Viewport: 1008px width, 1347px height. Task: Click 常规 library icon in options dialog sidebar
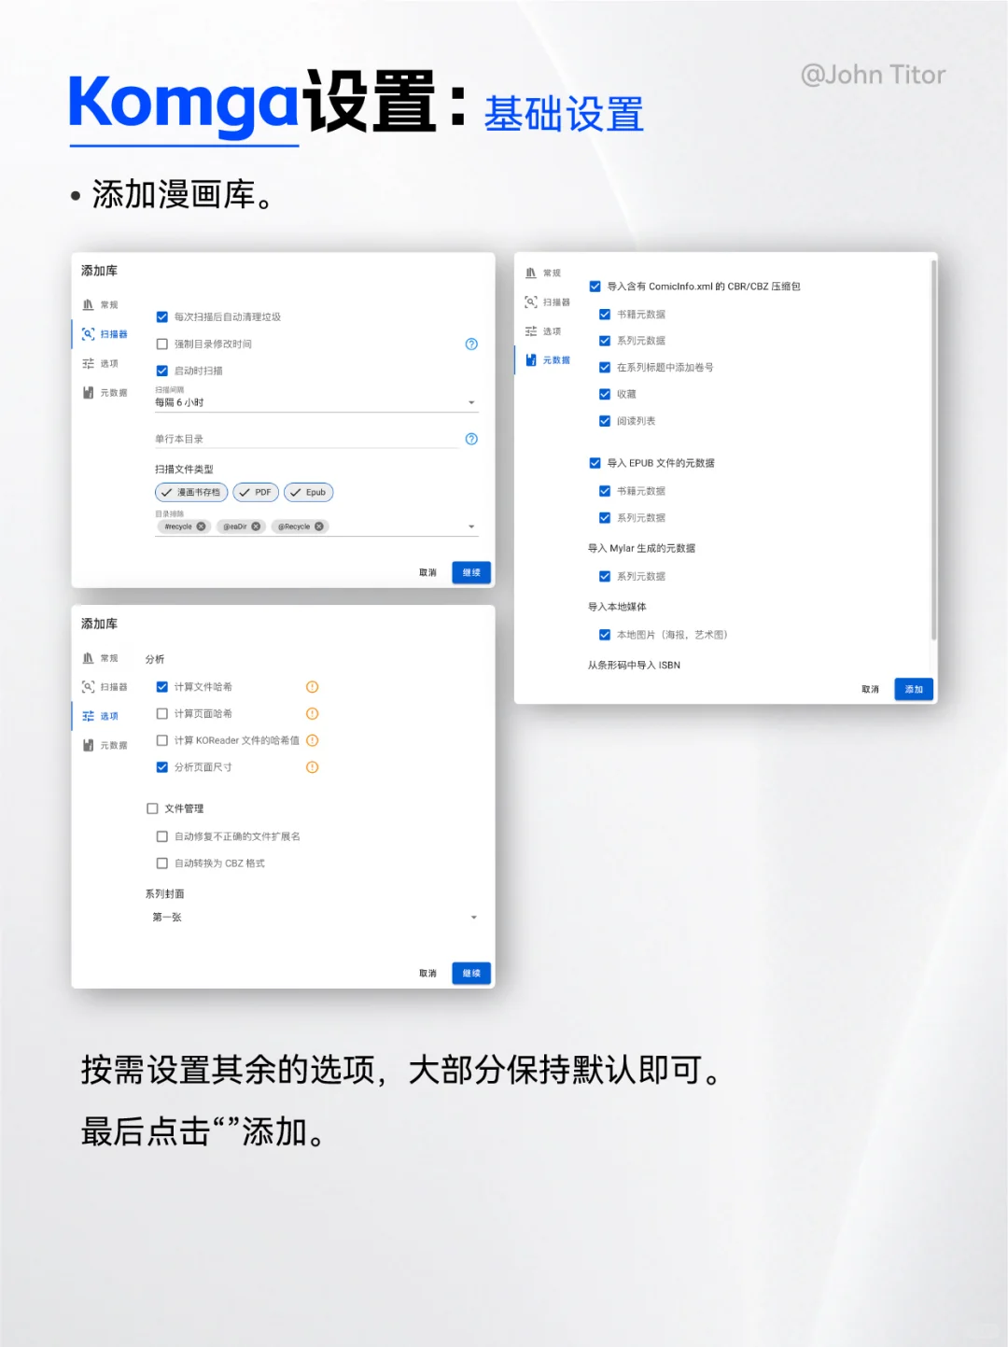pyautogui.click(x=88, y=658)
